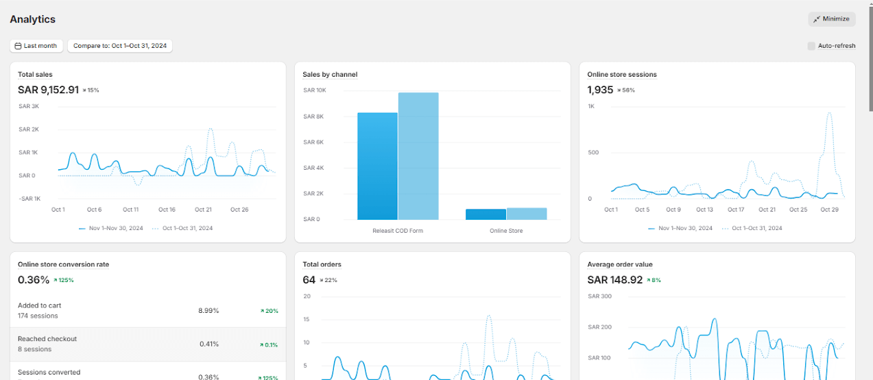Image resolution: width=873 pixels, height=380 pixels.
Task: Click the calendar icon in Last month
Action: pyautogui.click(x=18, y=46)
